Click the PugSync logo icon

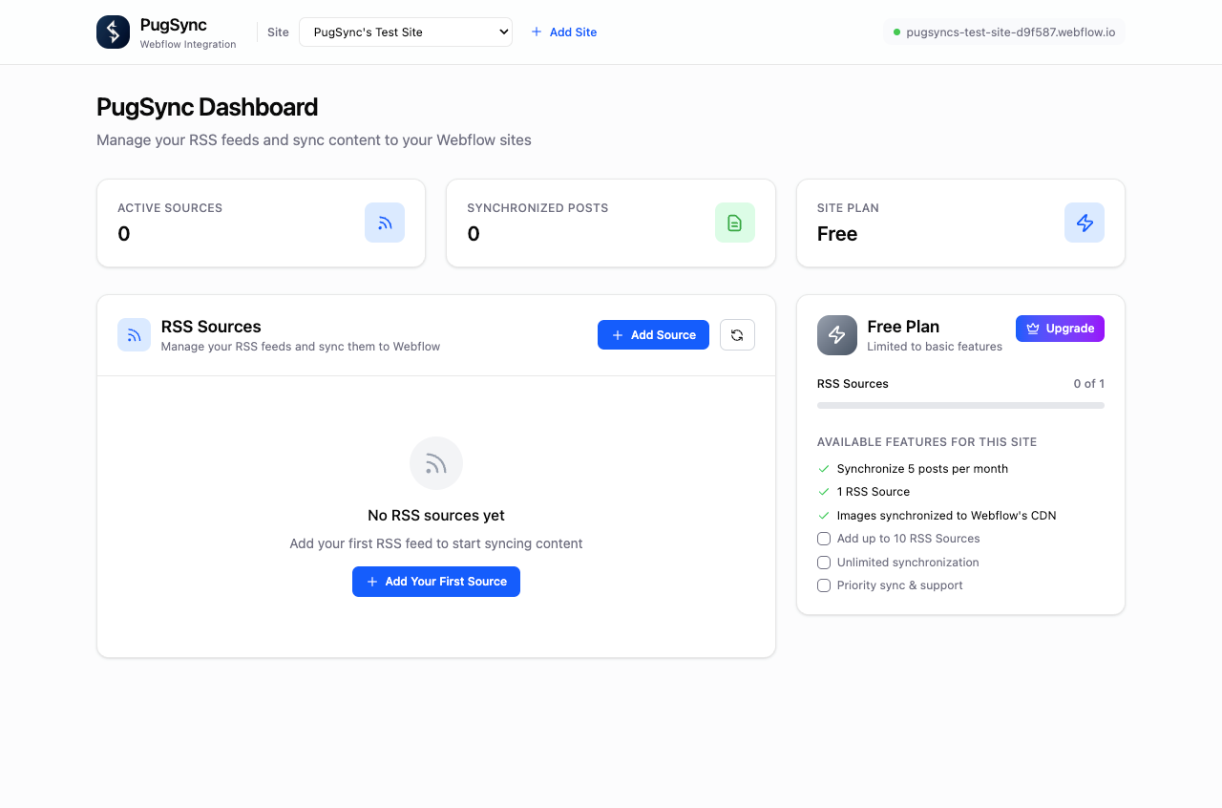112,32
